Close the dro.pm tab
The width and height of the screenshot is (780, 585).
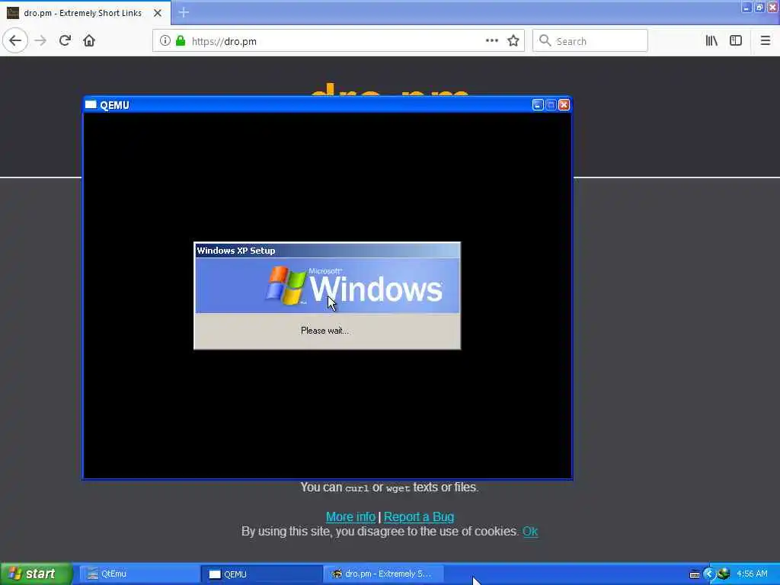tap(157, 13)
